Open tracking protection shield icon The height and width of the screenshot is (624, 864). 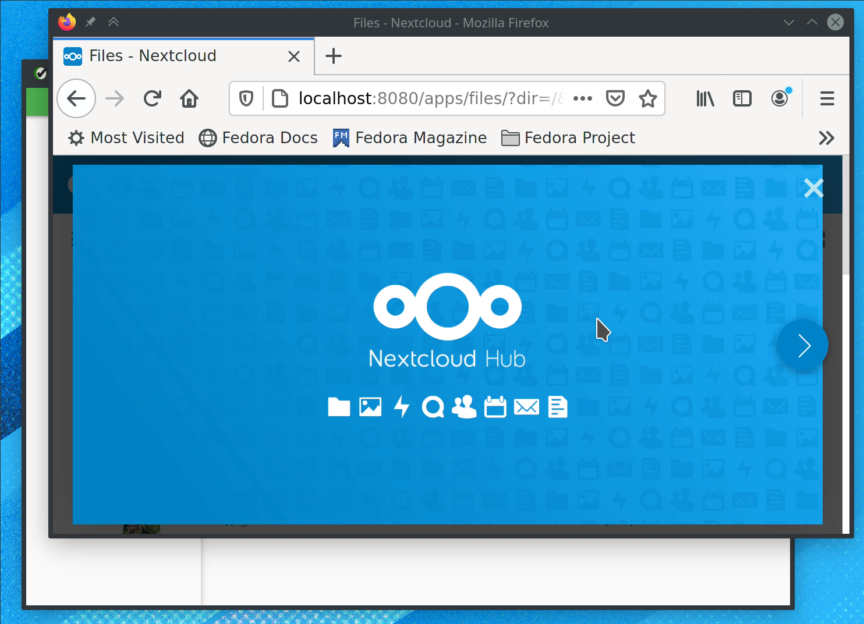(x=246, y=98)
